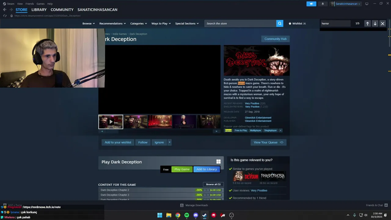The height and width of the screenshot is (220, 391).
Task: Open the announcements megaphone icon
Action: coord(311,4)
